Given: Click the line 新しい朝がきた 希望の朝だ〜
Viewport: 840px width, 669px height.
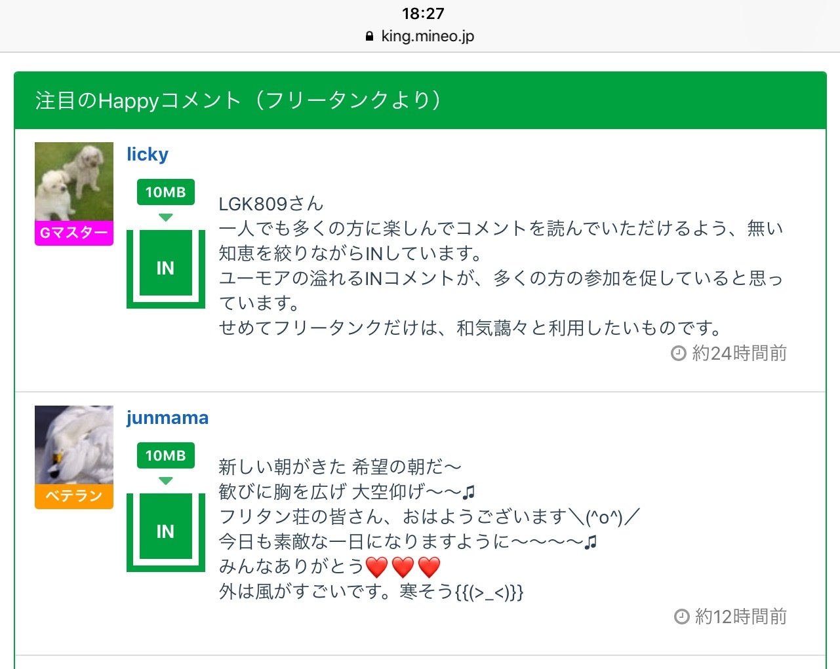Looking at the screenshot, I should tap(340, 467).
